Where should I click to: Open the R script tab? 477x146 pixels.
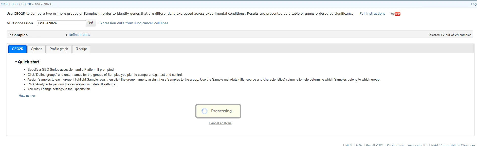81,49
